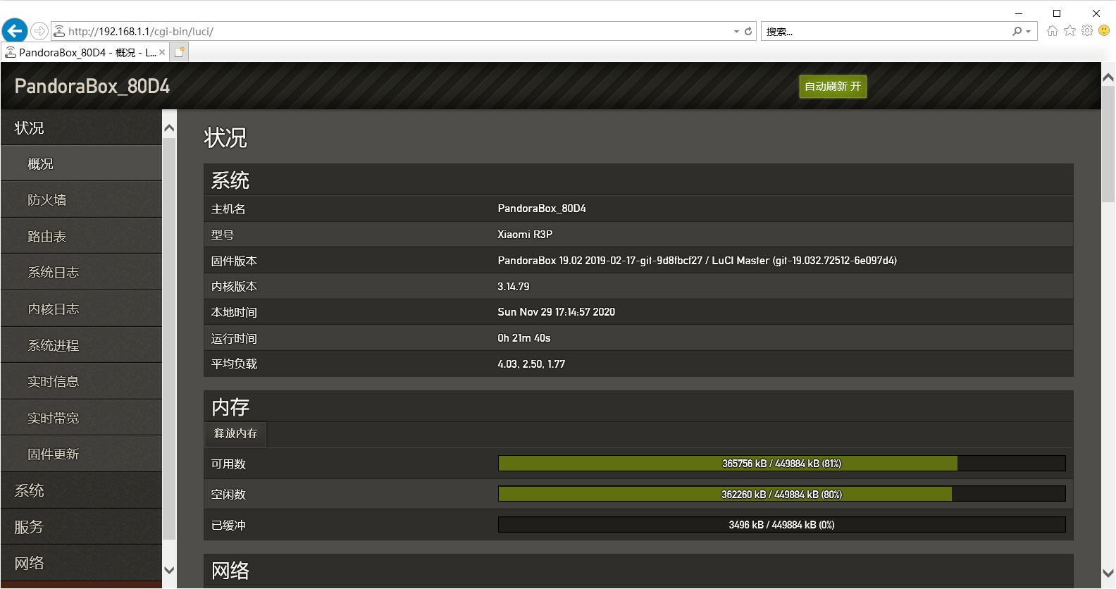The height and width of the screenshot is (589, 1116).
Task: Open the 路由表 routing table page
Action: (x=82, y=236)
